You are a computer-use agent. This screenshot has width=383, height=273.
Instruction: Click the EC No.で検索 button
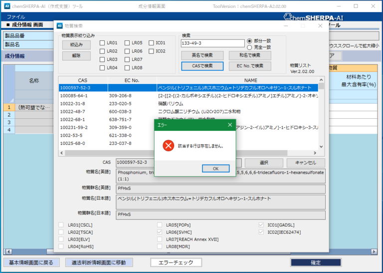pos(250,66)
